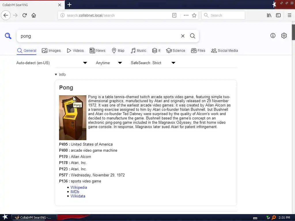The height and width of the screenshot is (221, 295).
Task: Click the 2:31 PM clock
Action: point(284,218)
